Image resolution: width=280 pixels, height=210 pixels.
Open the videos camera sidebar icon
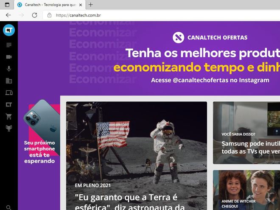9,57
